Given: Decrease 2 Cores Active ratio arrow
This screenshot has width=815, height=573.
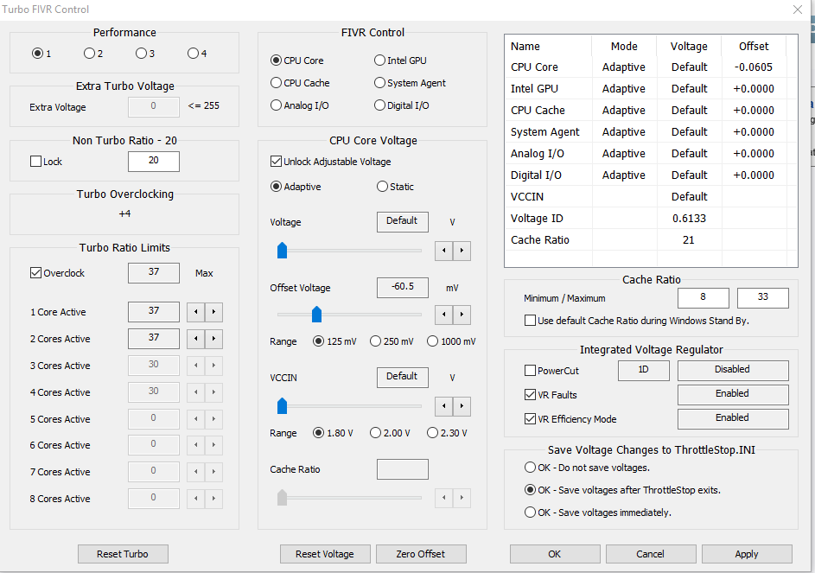Looking at the screenshot, I should [196, 339].
